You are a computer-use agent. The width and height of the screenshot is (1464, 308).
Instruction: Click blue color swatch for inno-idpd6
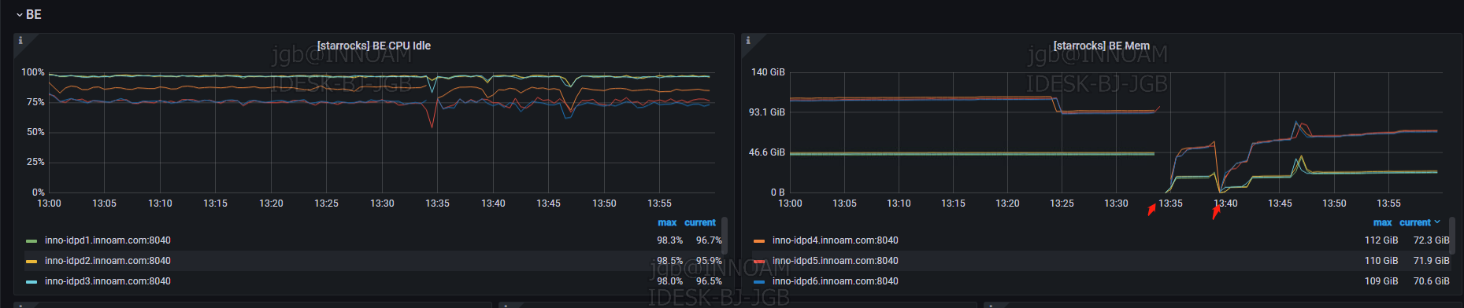click(x=759, y=282)
